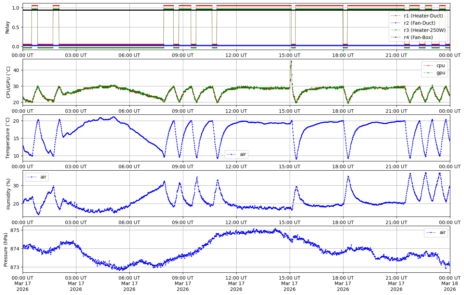Select the r4 (Fan-Box) legend entry
Image resolution: width=464 pixels, height=295 pixels.
418,37
